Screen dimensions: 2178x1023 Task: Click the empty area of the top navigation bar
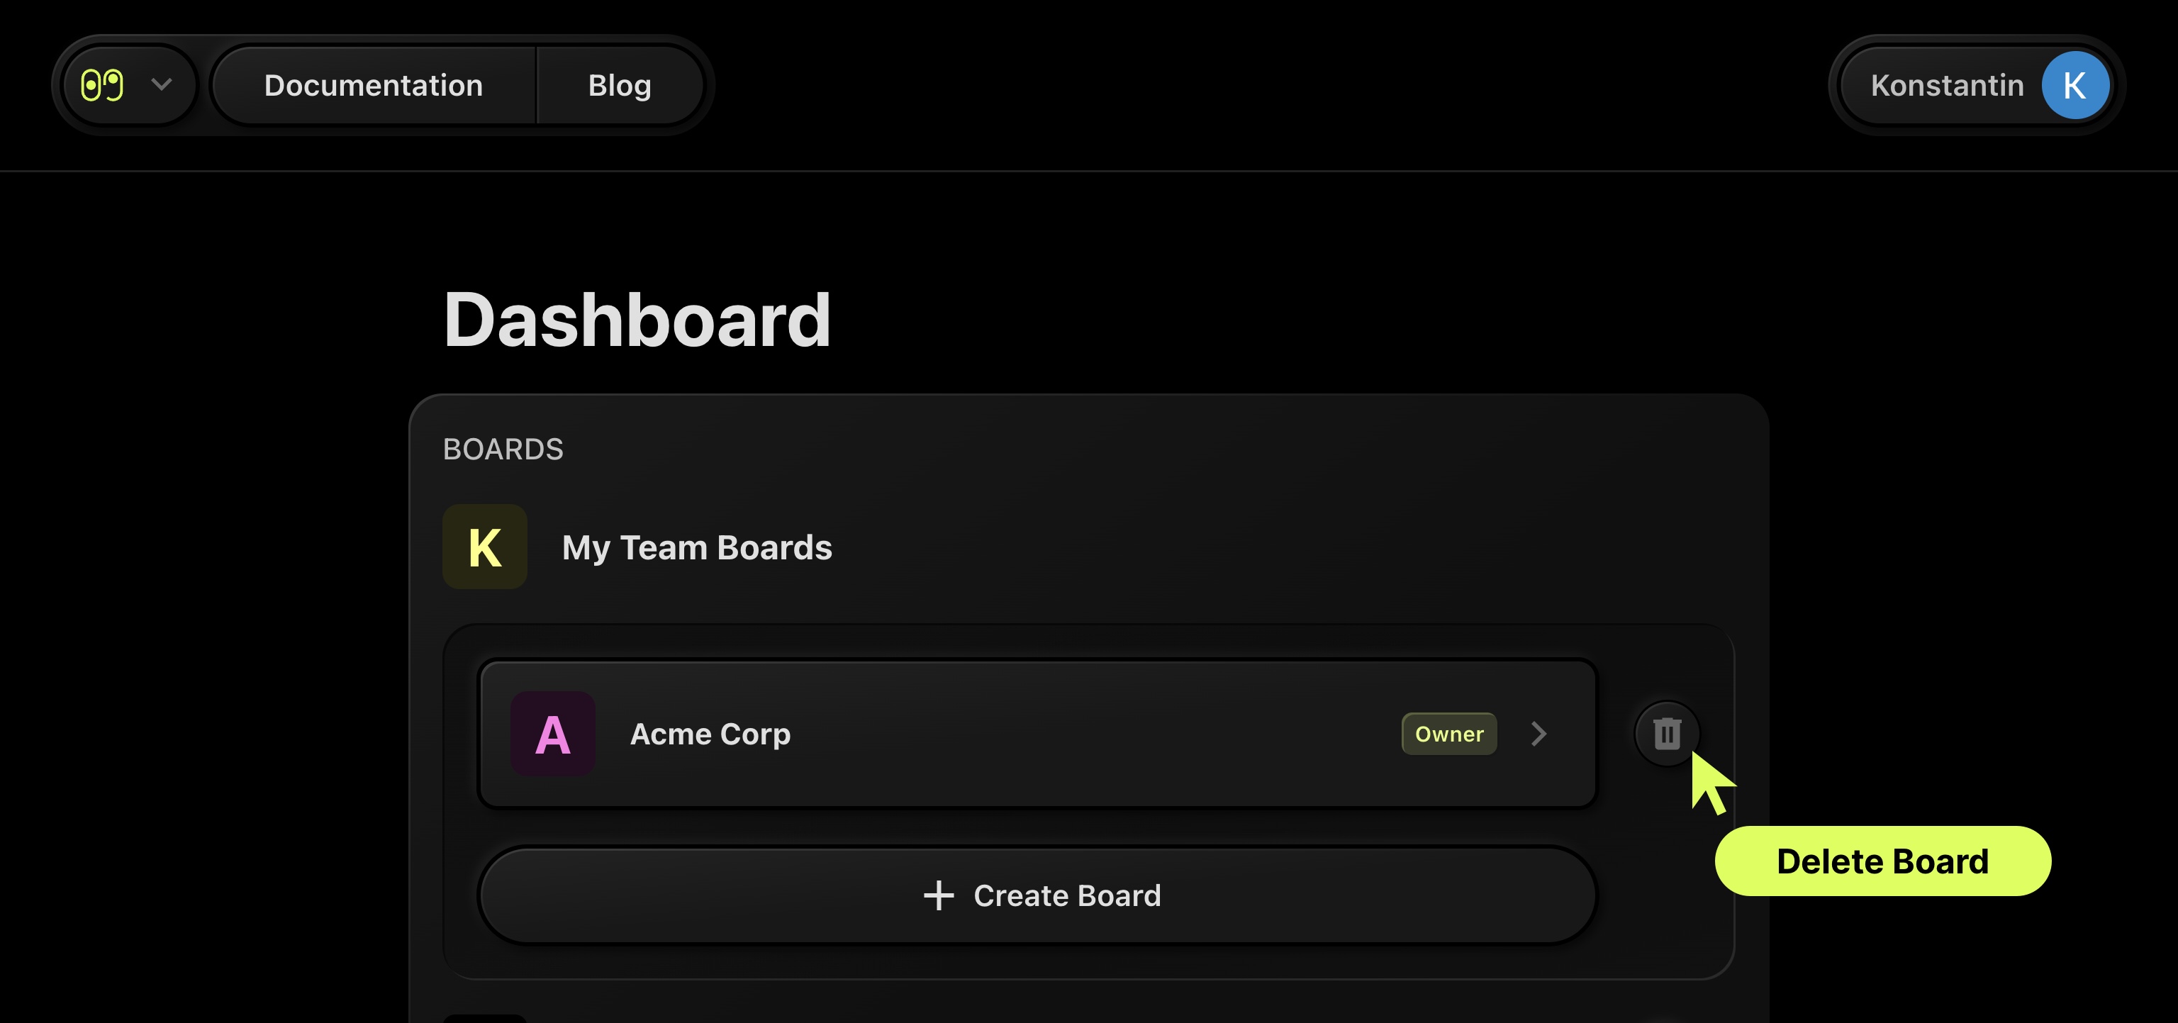1268,85
